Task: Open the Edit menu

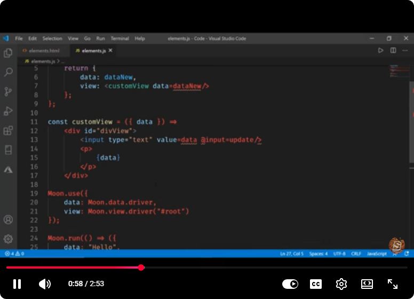Action: [33, 38]
